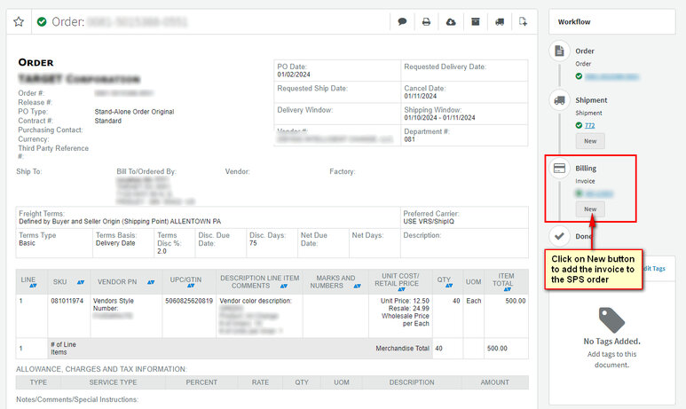Open Edit Tags link
This screenshot has width=686, height=409.
654,269
